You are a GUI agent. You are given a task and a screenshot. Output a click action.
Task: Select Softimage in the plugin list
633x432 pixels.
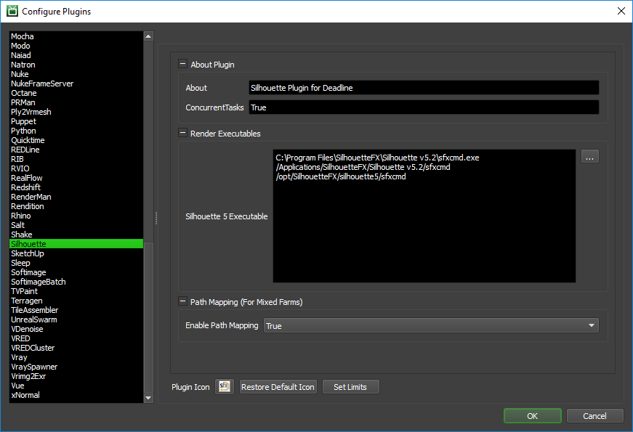tap(76, 272)
